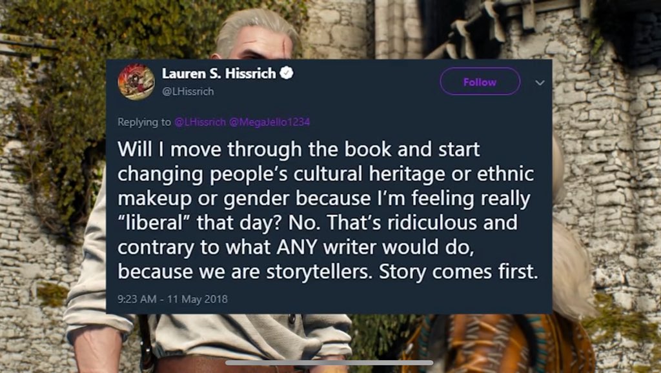Follow Lauren S. Hissrich
This screenshot has height=373, width=661.
(x=480, y=82)
